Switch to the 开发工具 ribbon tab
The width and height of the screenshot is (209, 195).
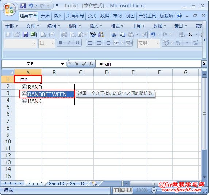coord(147,16)
